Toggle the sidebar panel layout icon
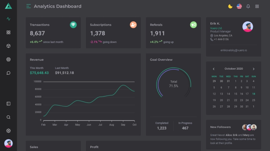Image resolution: width=270 pixels, height=151 pixels. click(8, 104)
